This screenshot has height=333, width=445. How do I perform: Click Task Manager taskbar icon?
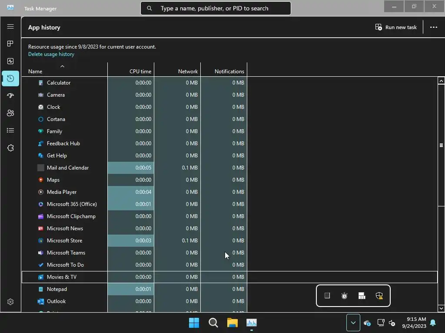(252, 323)
